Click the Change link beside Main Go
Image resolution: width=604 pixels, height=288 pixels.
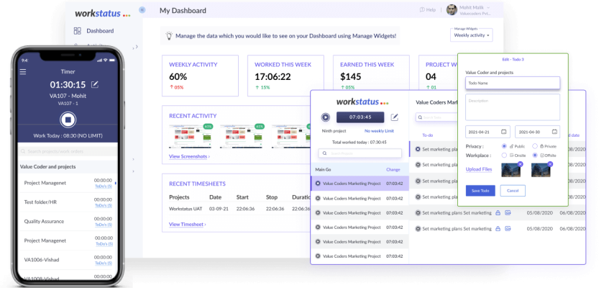coord(393,170)
